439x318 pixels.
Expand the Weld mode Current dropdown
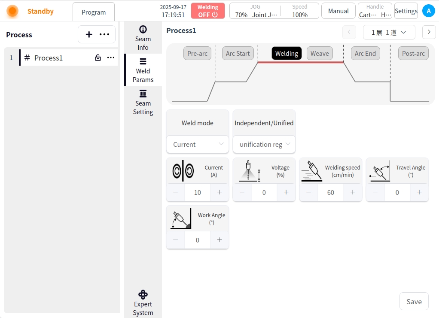(198, 144)
